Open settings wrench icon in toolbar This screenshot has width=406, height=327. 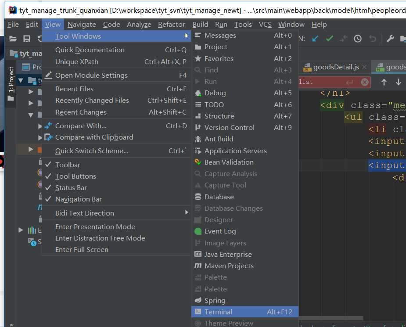point(390,39)
